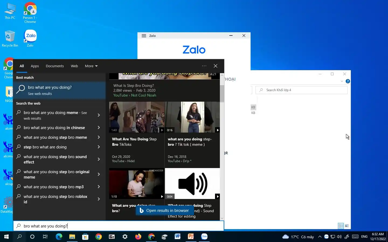
Task: Open the volume tray icon
Action: (339, 237)
